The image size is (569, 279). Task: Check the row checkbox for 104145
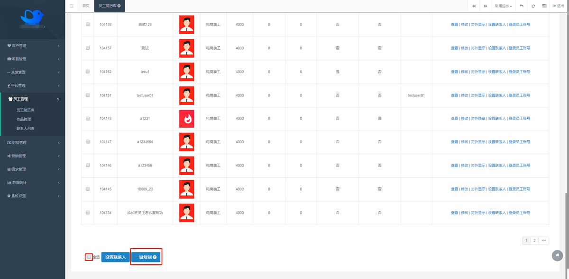tap(88, 189)
